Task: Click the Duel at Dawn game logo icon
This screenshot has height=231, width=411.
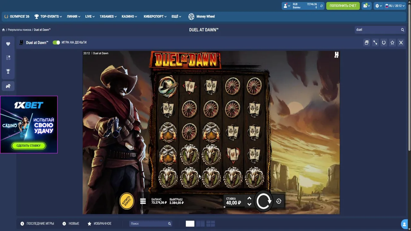Action: click(x=22, y=42)
